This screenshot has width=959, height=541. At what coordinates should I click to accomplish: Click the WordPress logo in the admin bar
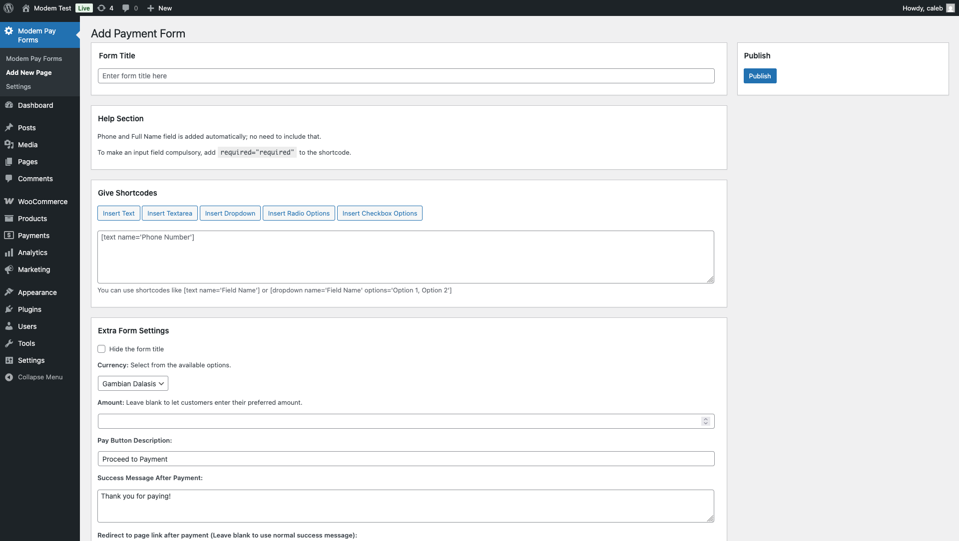coord(8,8)
